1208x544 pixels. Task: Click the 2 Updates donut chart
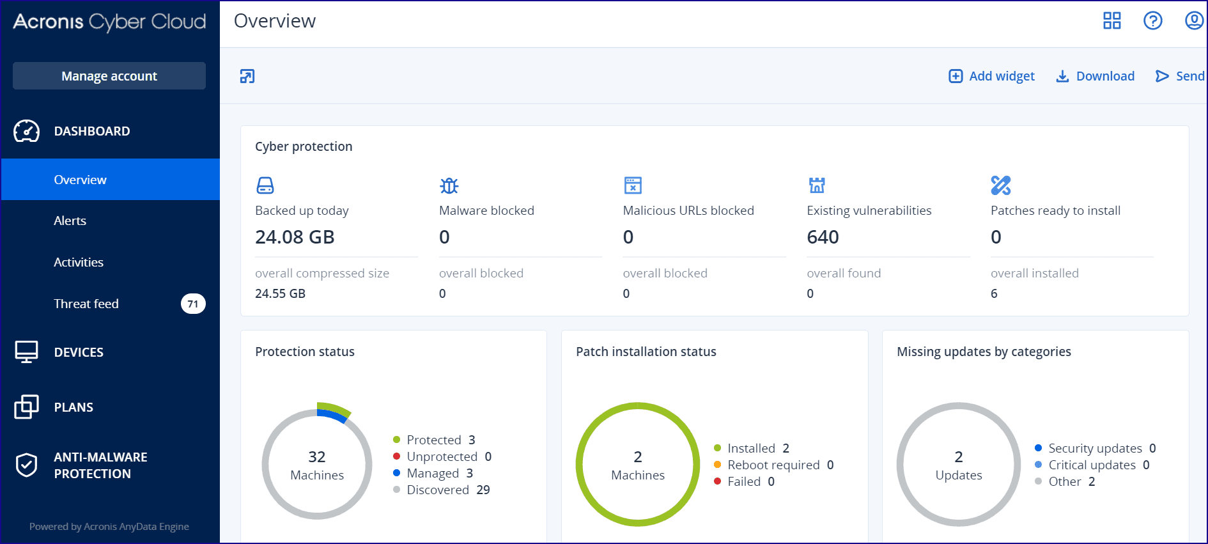(959, 465)
